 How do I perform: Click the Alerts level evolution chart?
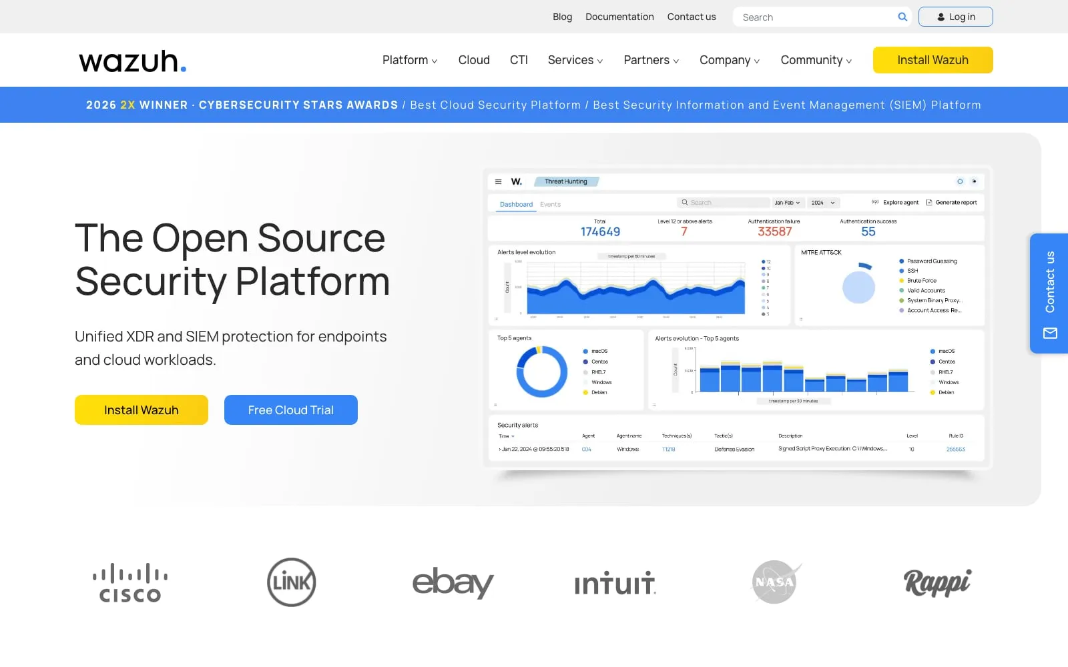635,287
